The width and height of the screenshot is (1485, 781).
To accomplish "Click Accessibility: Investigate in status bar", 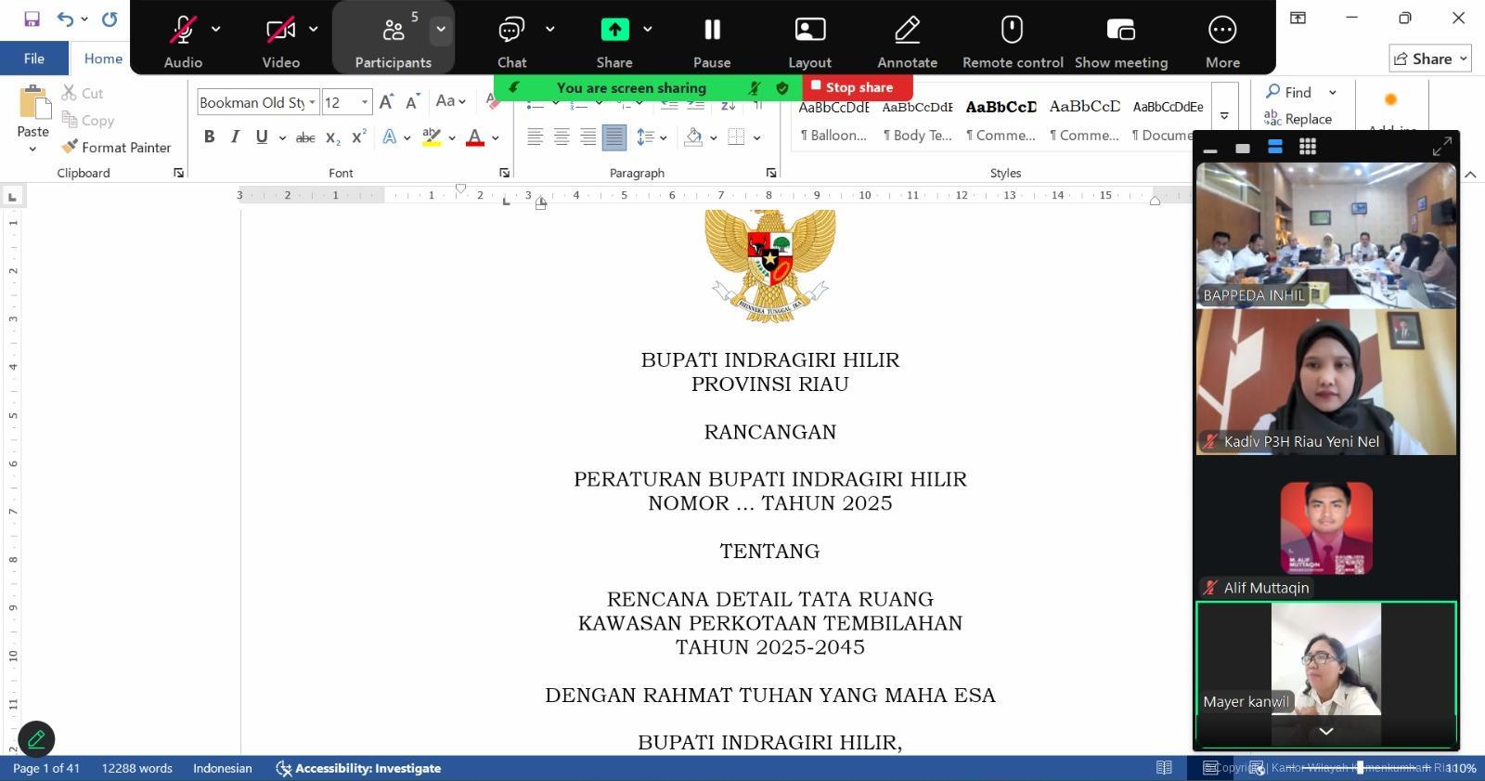I will (x=358, y=768).
